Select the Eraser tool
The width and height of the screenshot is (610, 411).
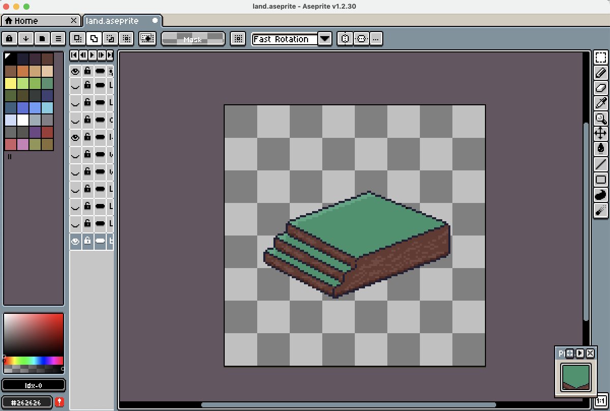click(x=601, y=88)
